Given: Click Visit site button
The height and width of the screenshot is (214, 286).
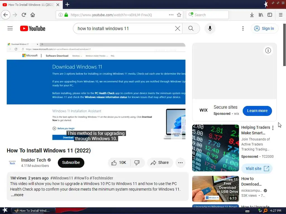Looking at the screenshot, I should click(257, 169).
